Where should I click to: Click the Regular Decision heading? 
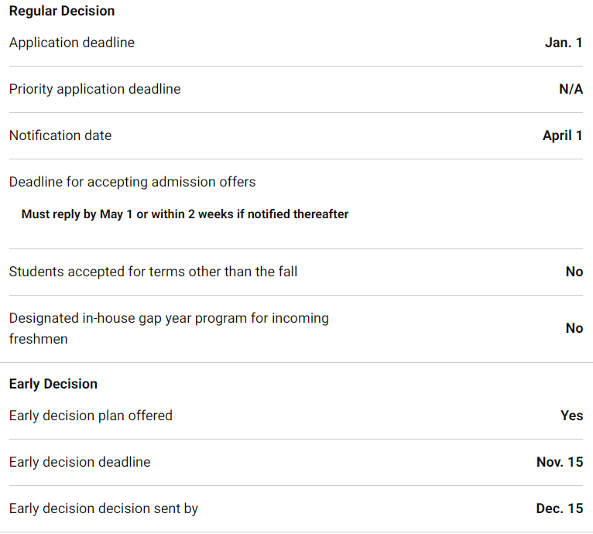point(62,11)
